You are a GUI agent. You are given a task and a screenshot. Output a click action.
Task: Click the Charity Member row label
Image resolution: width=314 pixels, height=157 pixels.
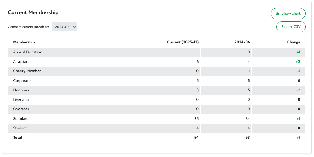pos(27,71)
